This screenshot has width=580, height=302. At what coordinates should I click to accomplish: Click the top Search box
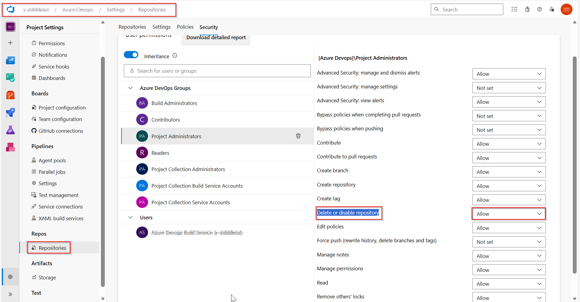tap(467, 9)
